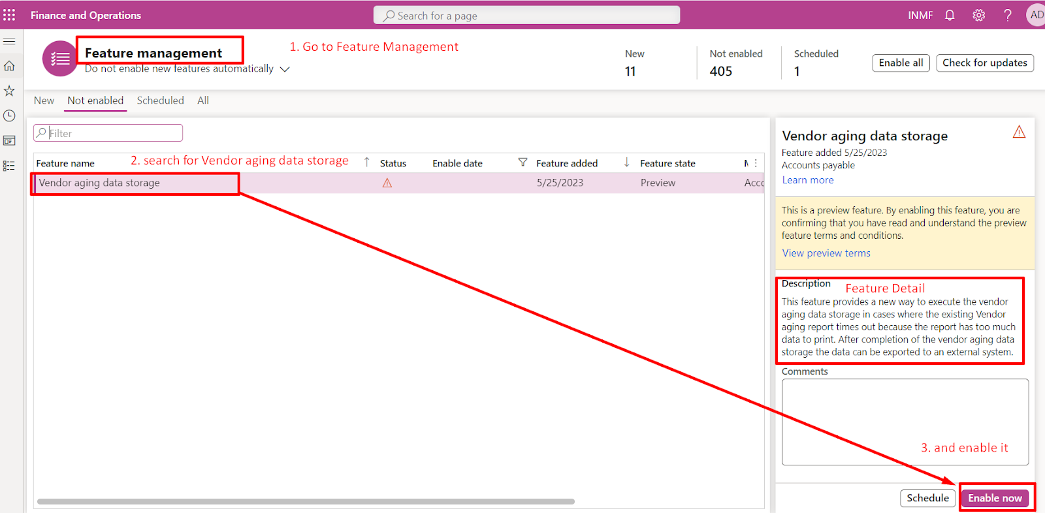
Task: Click the Feature state column header
Action: click(x=667, y=163)
